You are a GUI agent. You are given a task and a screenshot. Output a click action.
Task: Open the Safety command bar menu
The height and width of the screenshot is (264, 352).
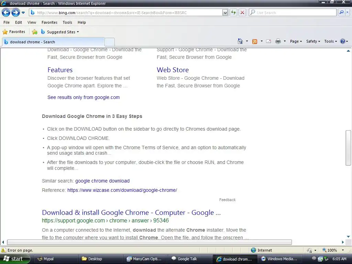point(313,41)
